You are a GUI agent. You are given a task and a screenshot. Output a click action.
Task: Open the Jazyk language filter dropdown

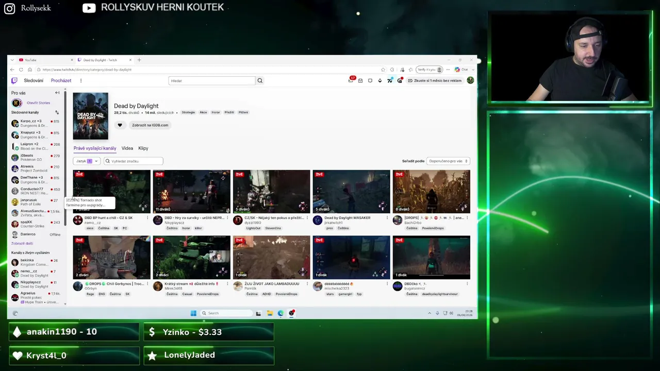coord(87,161)
